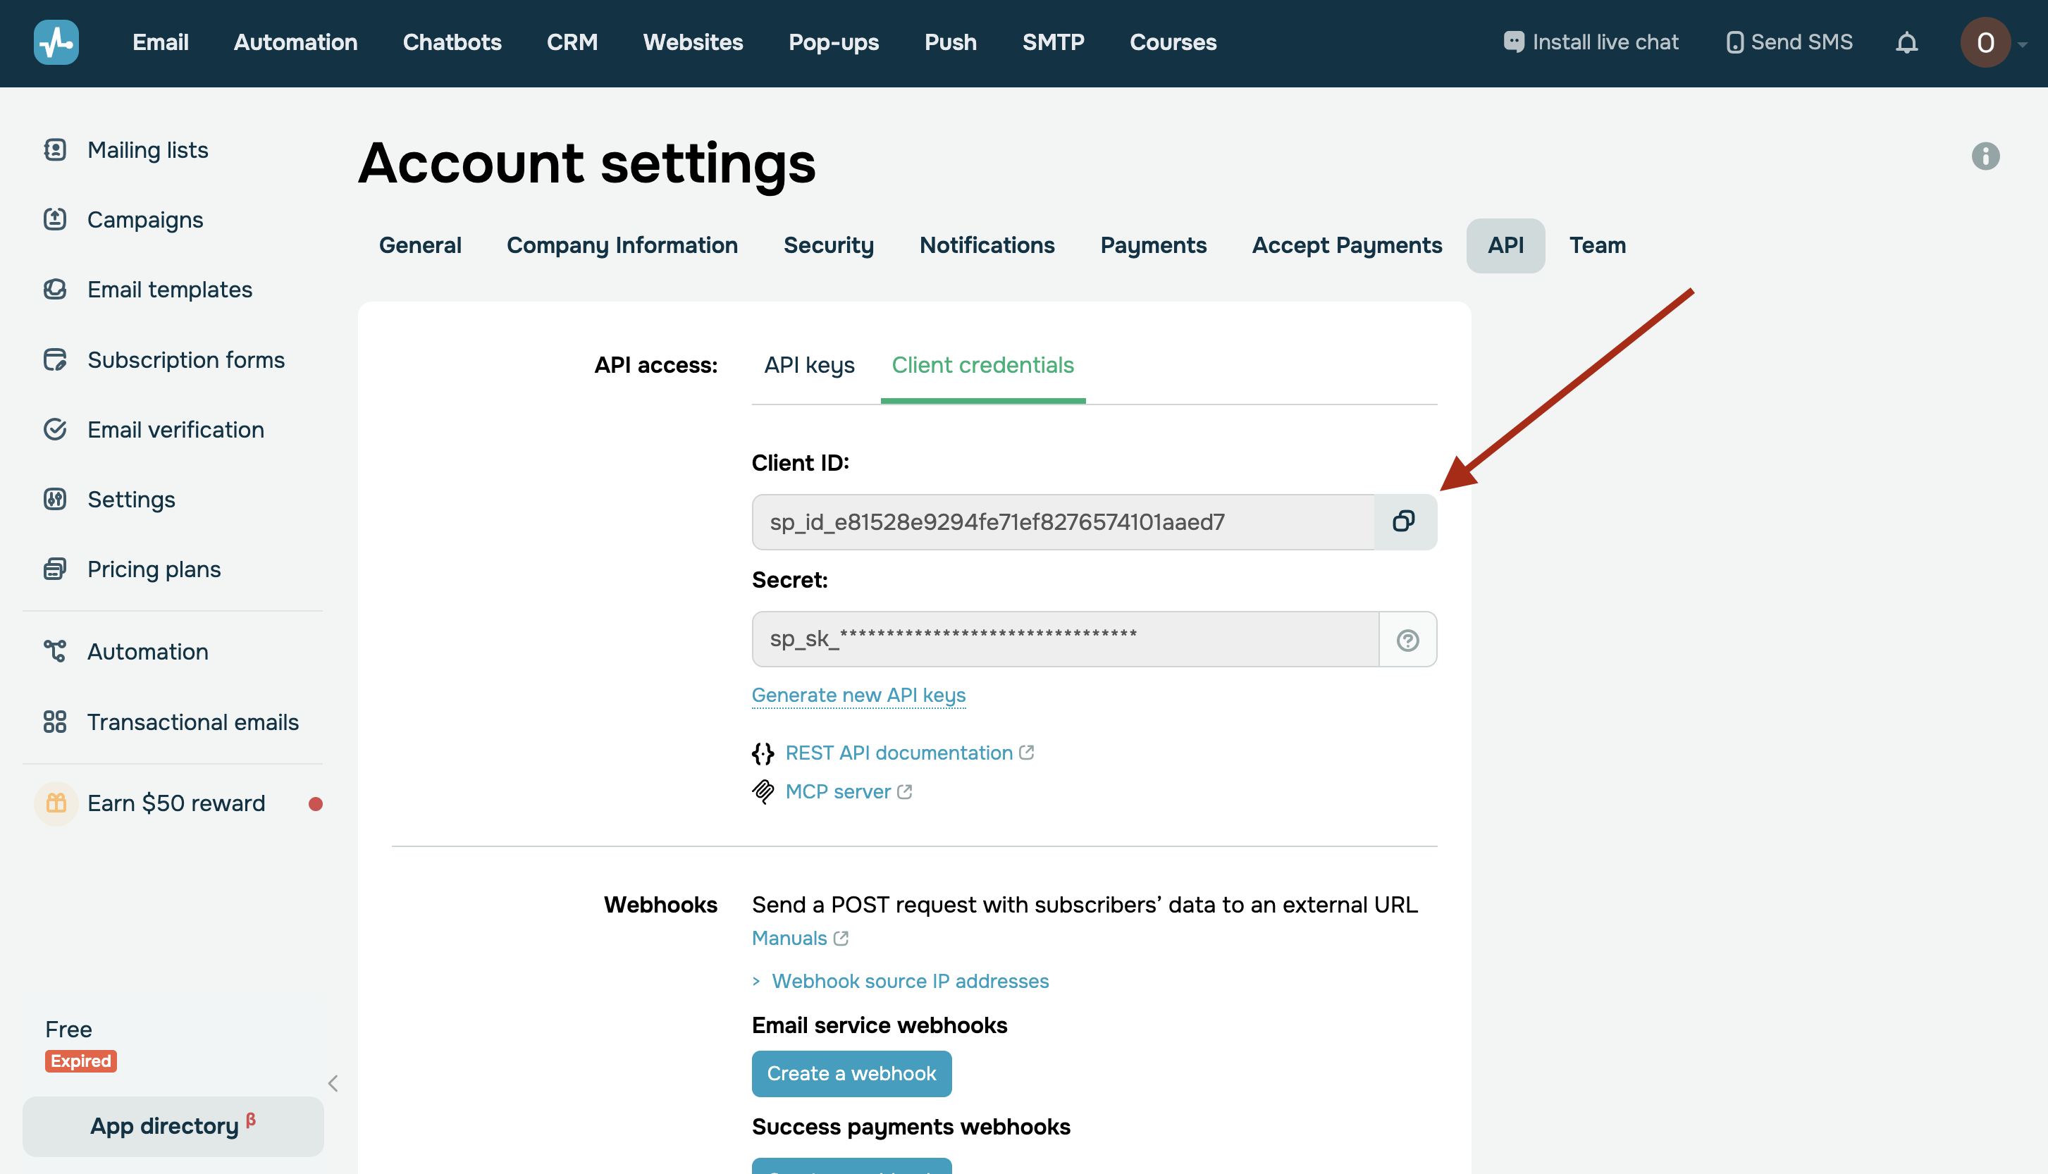The image size is (2048, 1174).
Task: Open the Push top menu
Action: (950, 42)
